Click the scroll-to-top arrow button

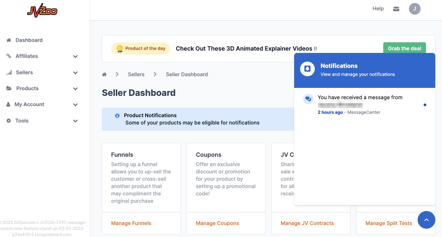point(426,220)
